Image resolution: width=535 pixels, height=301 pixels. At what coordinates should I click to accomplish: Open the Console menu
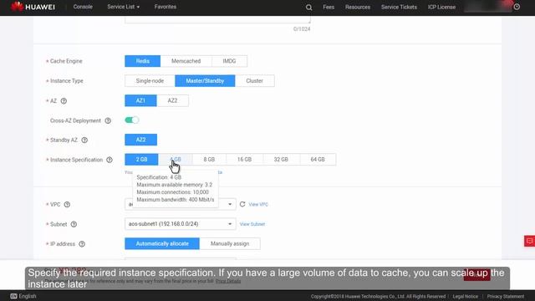pos(83,7)
